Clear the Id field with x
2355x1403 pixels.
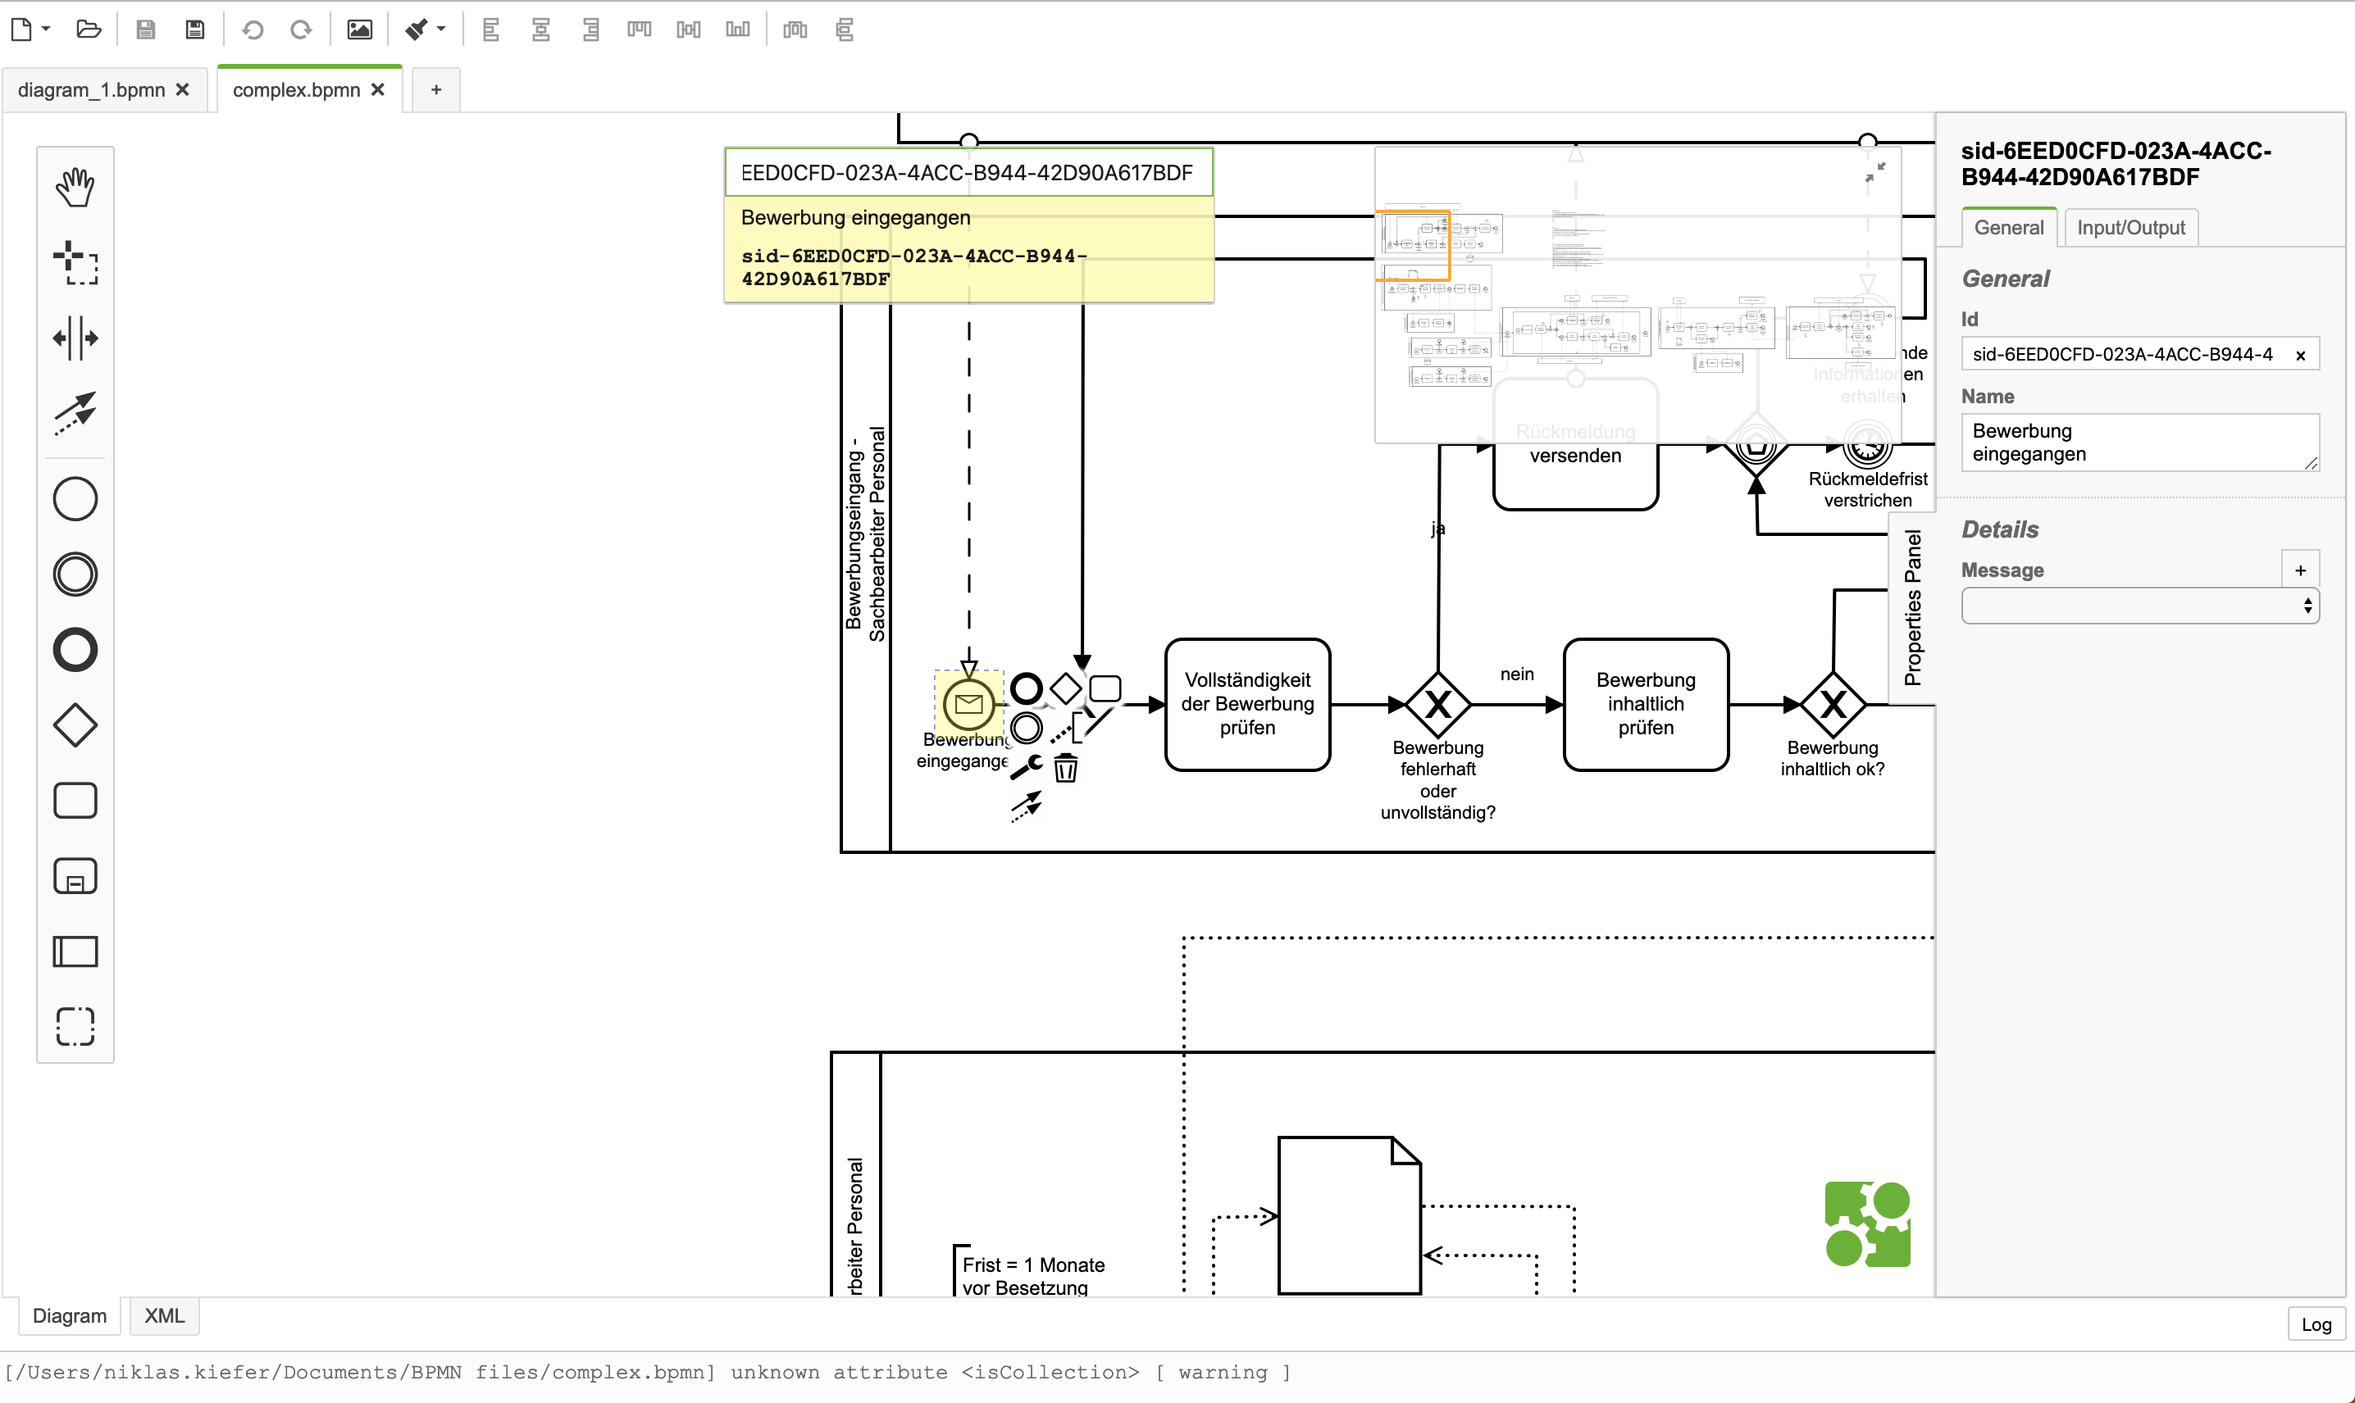[x=2301, y=356]
